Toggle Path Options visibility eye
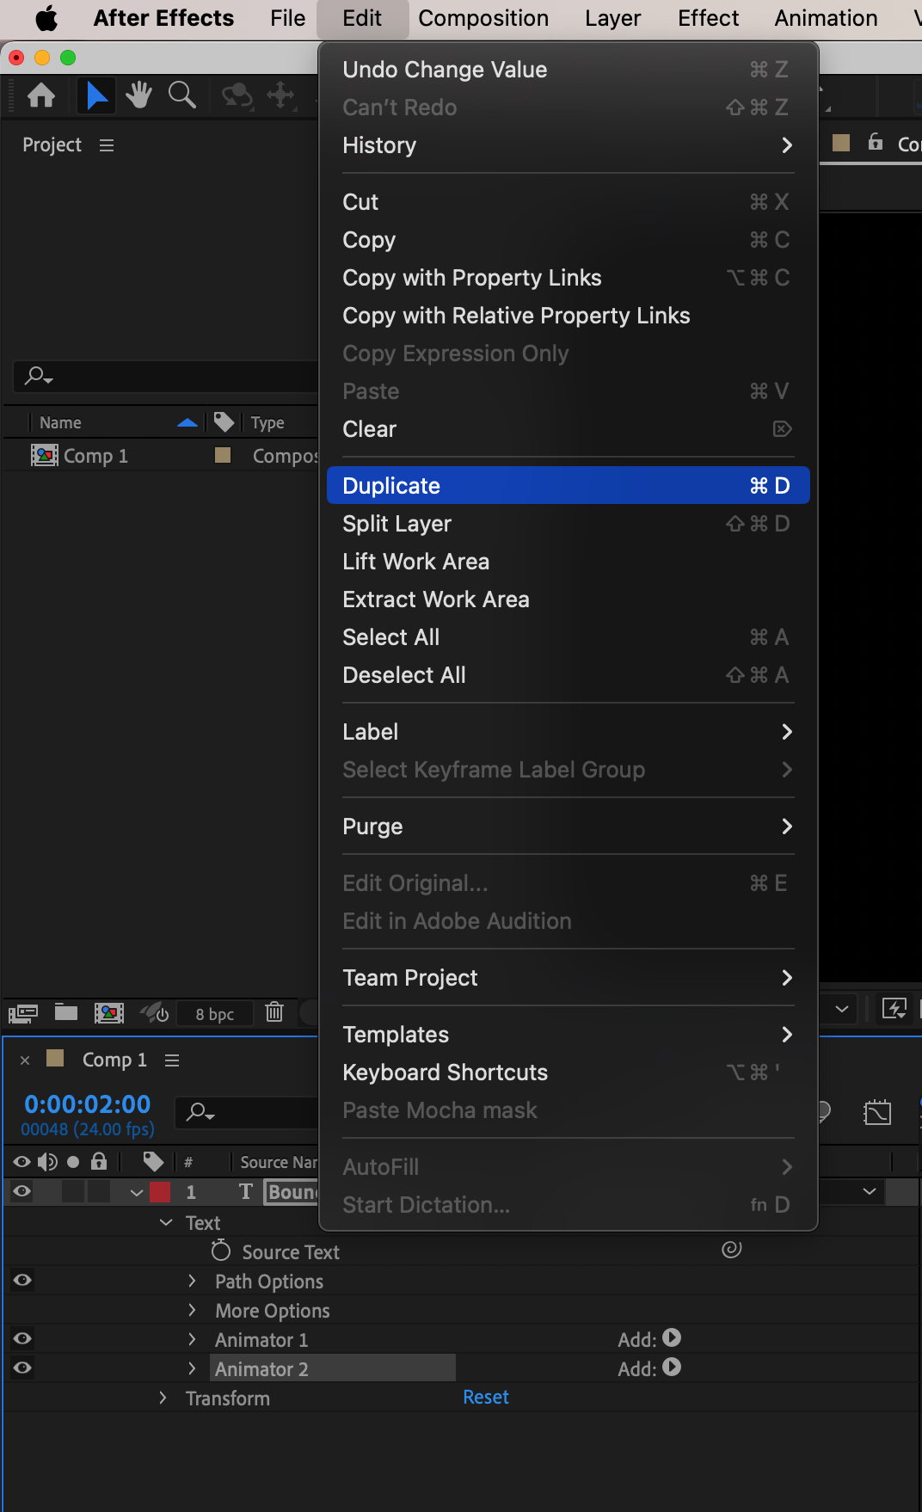Image resolution: width=922 pixels, height=1512 pixels. (x=23, y=1280)
